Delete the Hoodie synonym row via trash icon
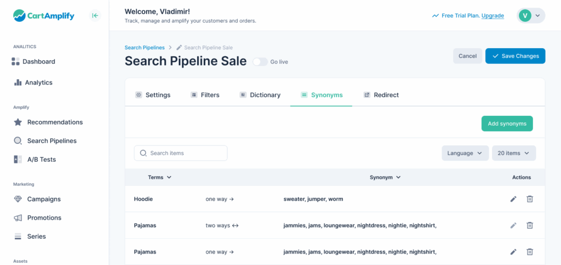561x265 pixels. click(530, 199)
